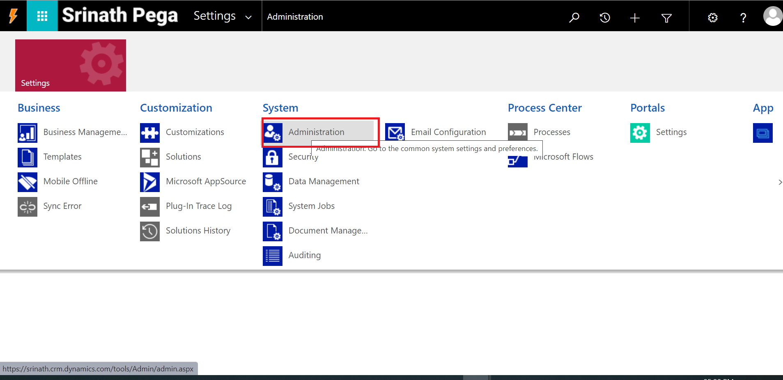Go to Solutions History
Image resolution: width=783 pixels, height=380 pixels.
[198, 231]
